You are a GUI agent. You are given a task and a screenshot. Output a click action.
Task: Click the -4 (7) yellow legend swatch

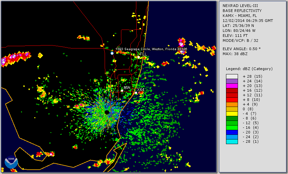click(232, 114)
